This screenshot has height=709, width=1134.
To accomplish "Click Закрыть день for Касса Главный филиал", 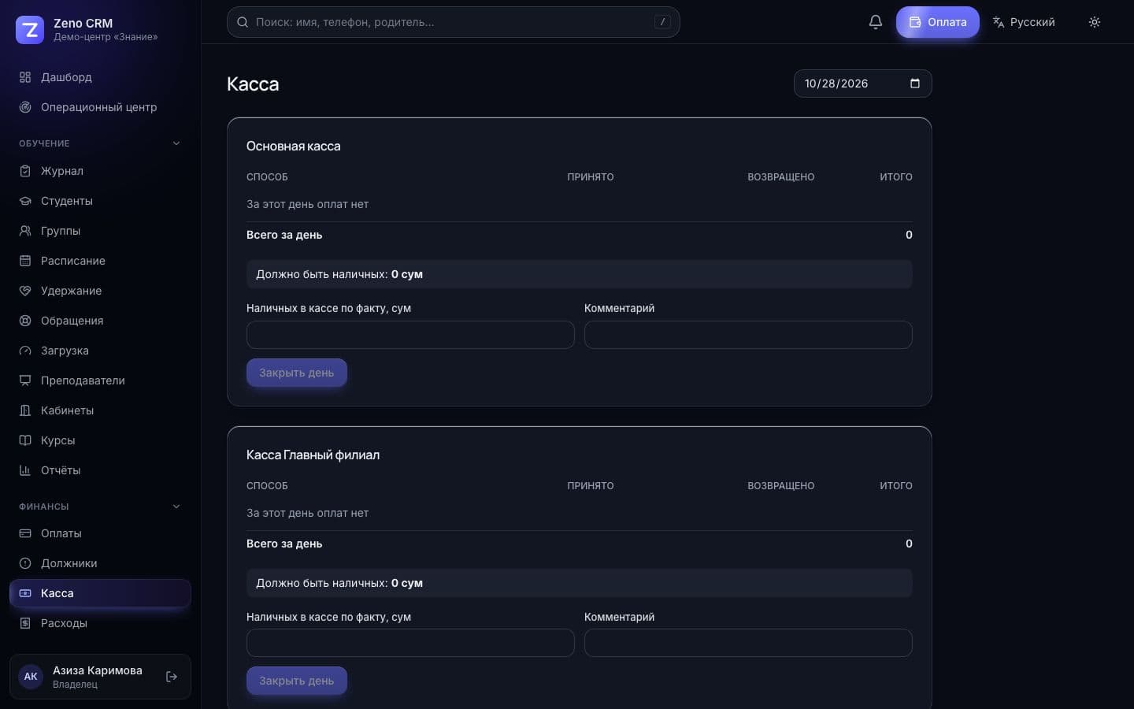I will click(x=297, y=681).
